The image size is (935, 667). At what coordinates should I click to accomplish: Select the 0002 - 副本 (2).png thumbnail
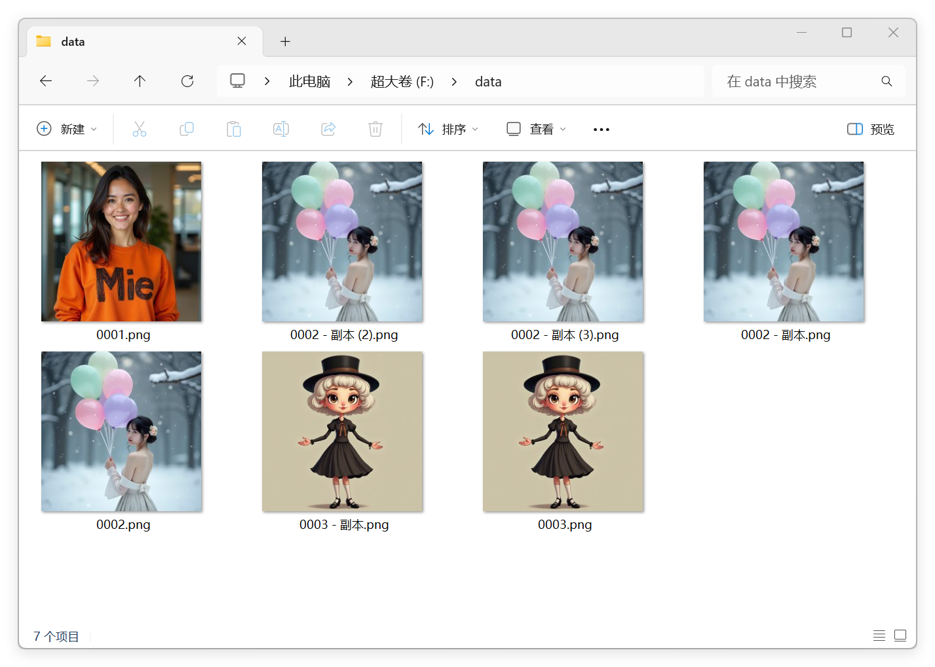(x=342, y=242)
